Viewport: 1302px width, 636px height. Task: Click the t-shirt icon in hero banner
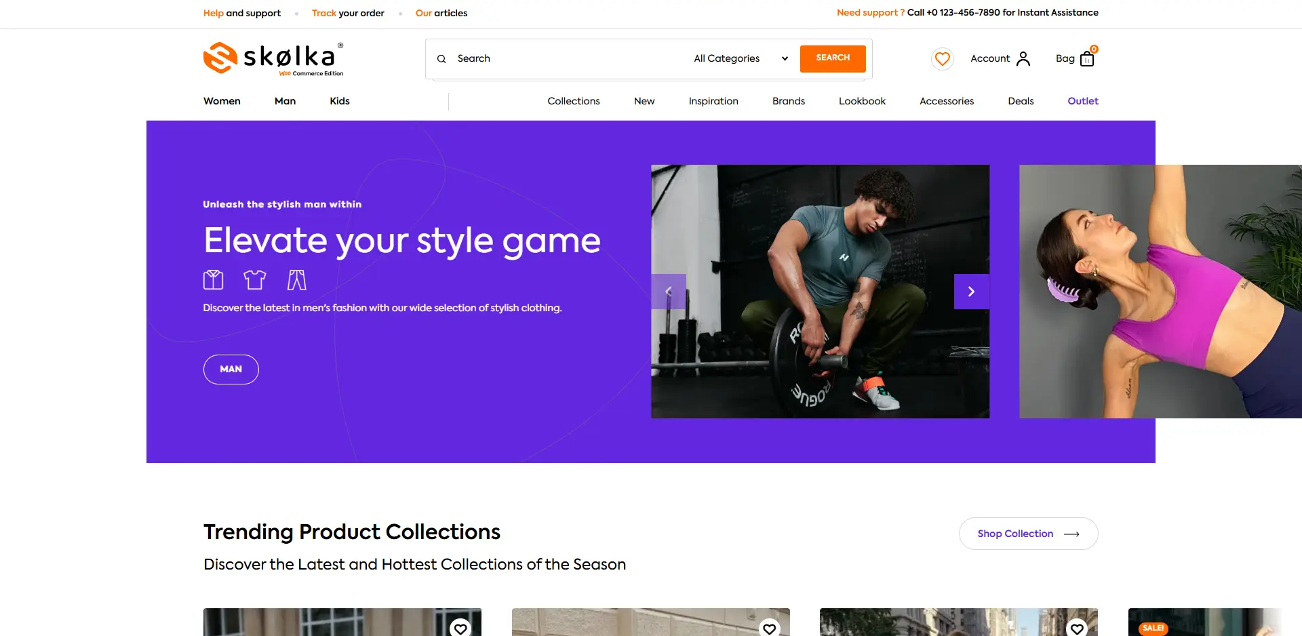click(255, 279)
